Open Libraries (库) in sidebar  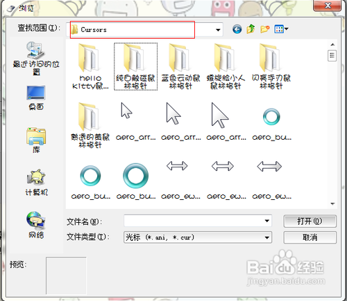[36, 140]
